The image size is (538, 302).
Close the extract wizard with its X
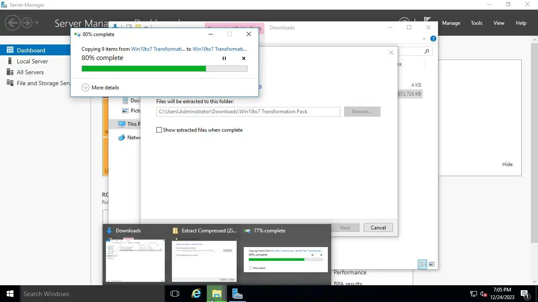coord(391,52)
